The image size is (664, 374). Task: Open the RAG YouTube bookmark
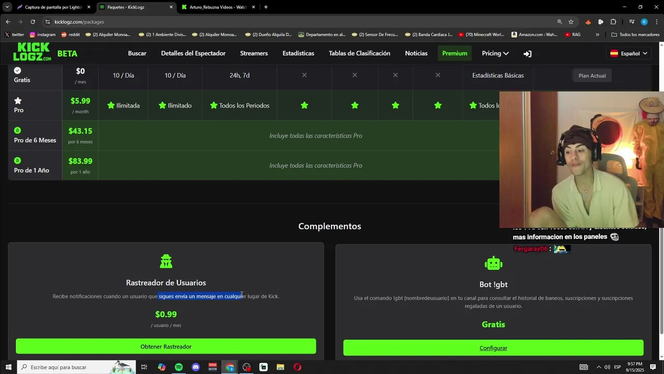click(x=573, y=35)
